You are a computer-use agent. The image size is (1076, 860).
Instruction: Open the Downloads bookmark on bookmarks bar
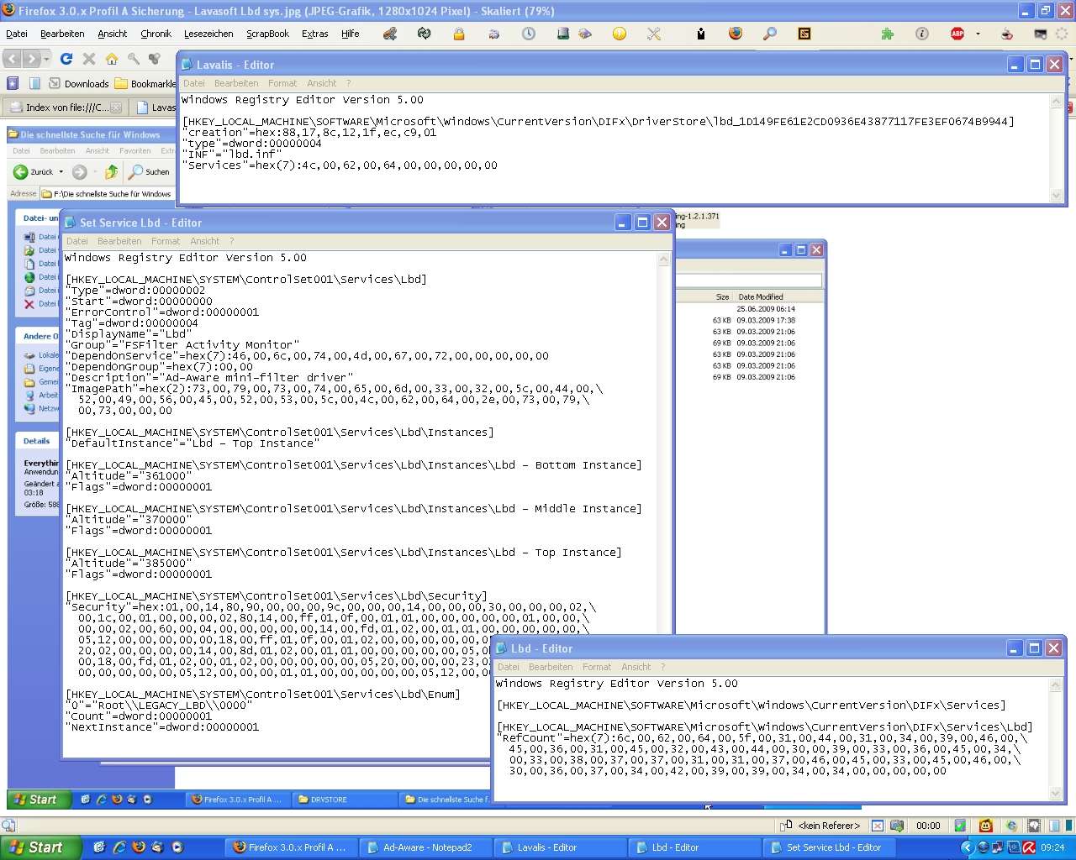tap(79, 83)
